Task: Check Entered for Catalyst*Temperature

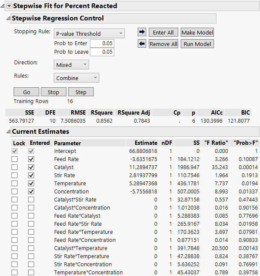Action: (31, 248)
